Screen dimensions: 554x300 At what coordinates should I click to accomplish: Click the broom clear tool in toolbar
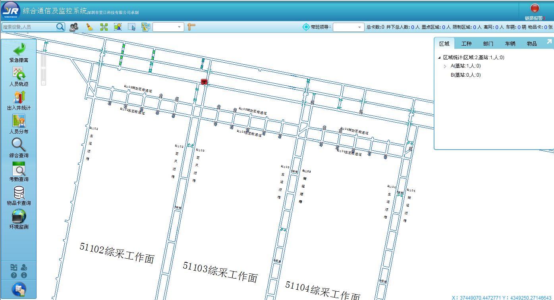pos(89,27)
